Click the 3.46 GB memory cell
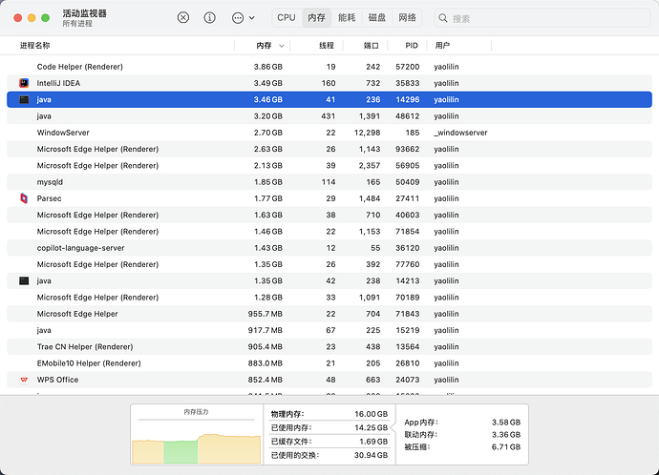Viewport: 659px width, 475px height. [268, 100]
